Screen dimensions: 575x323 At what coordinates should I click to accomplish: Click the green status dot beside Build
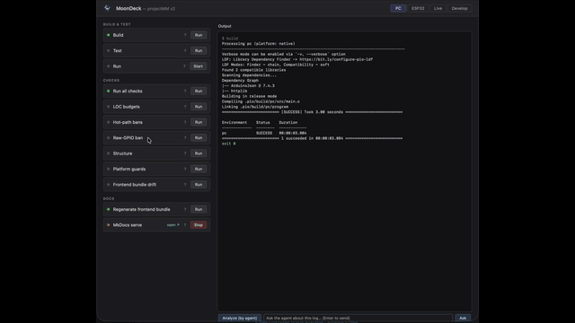coord(108,35)
